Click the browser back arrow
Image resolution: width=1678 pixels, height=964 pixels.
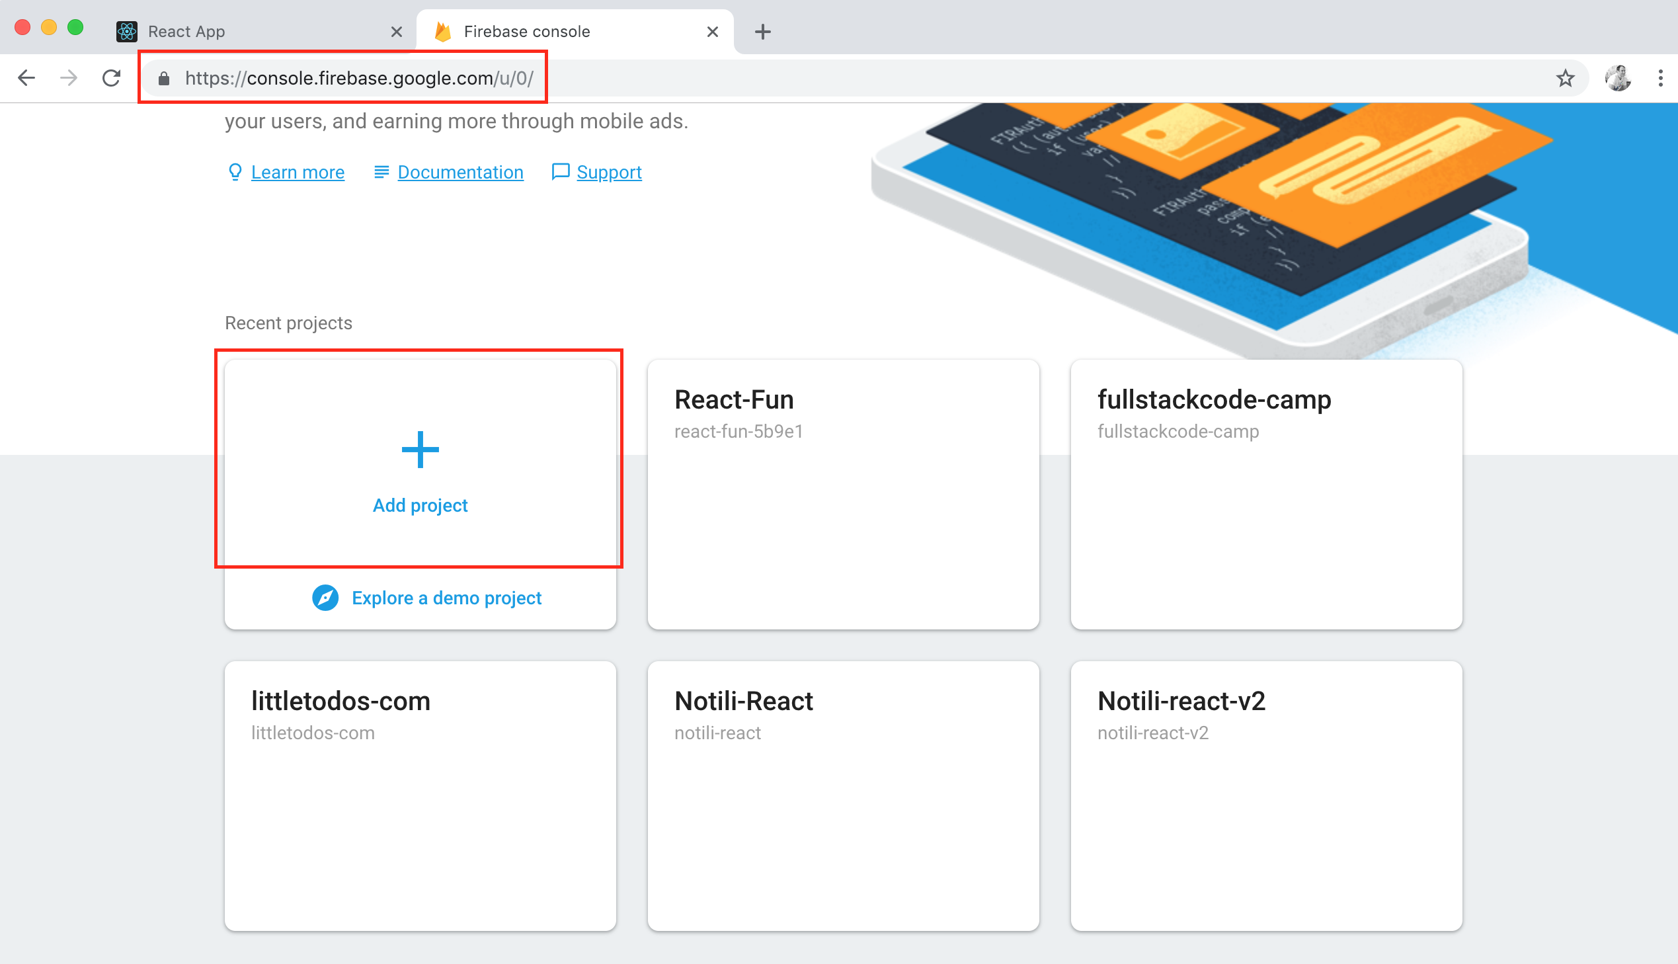coord(26,78)
